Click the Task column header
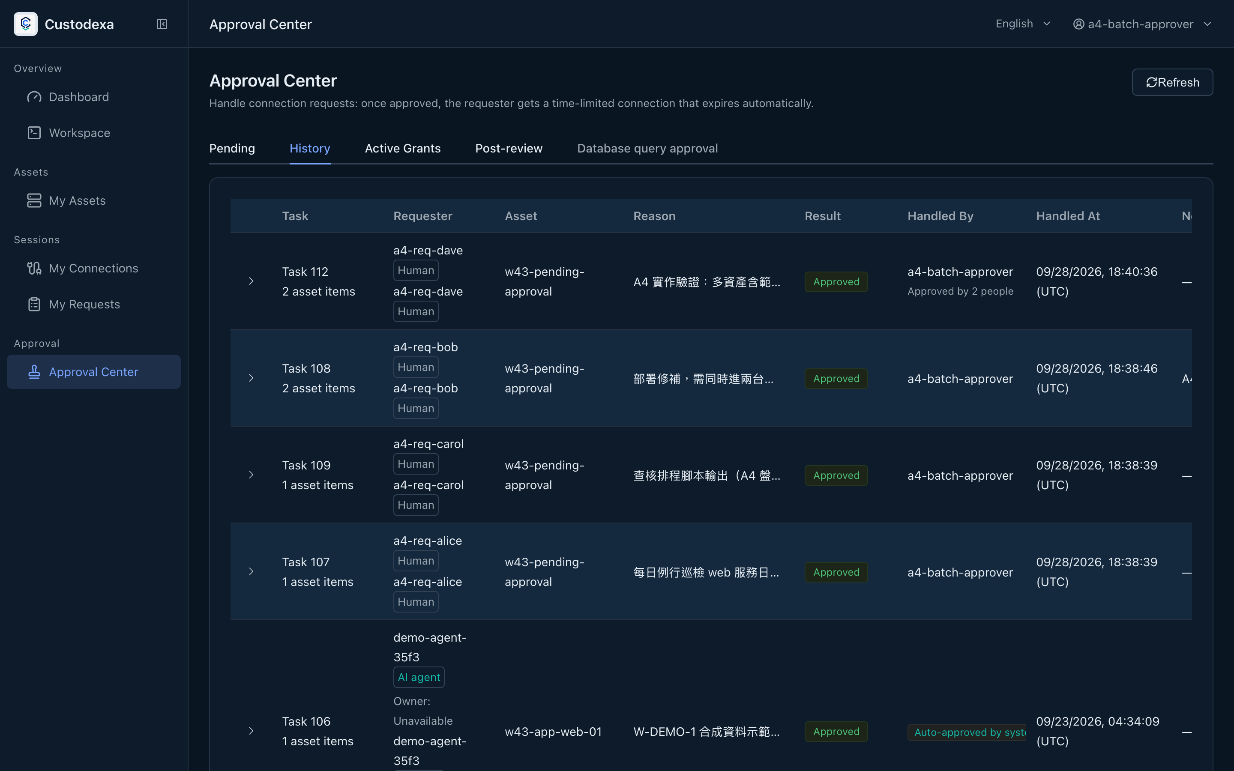 click(295, 216)
